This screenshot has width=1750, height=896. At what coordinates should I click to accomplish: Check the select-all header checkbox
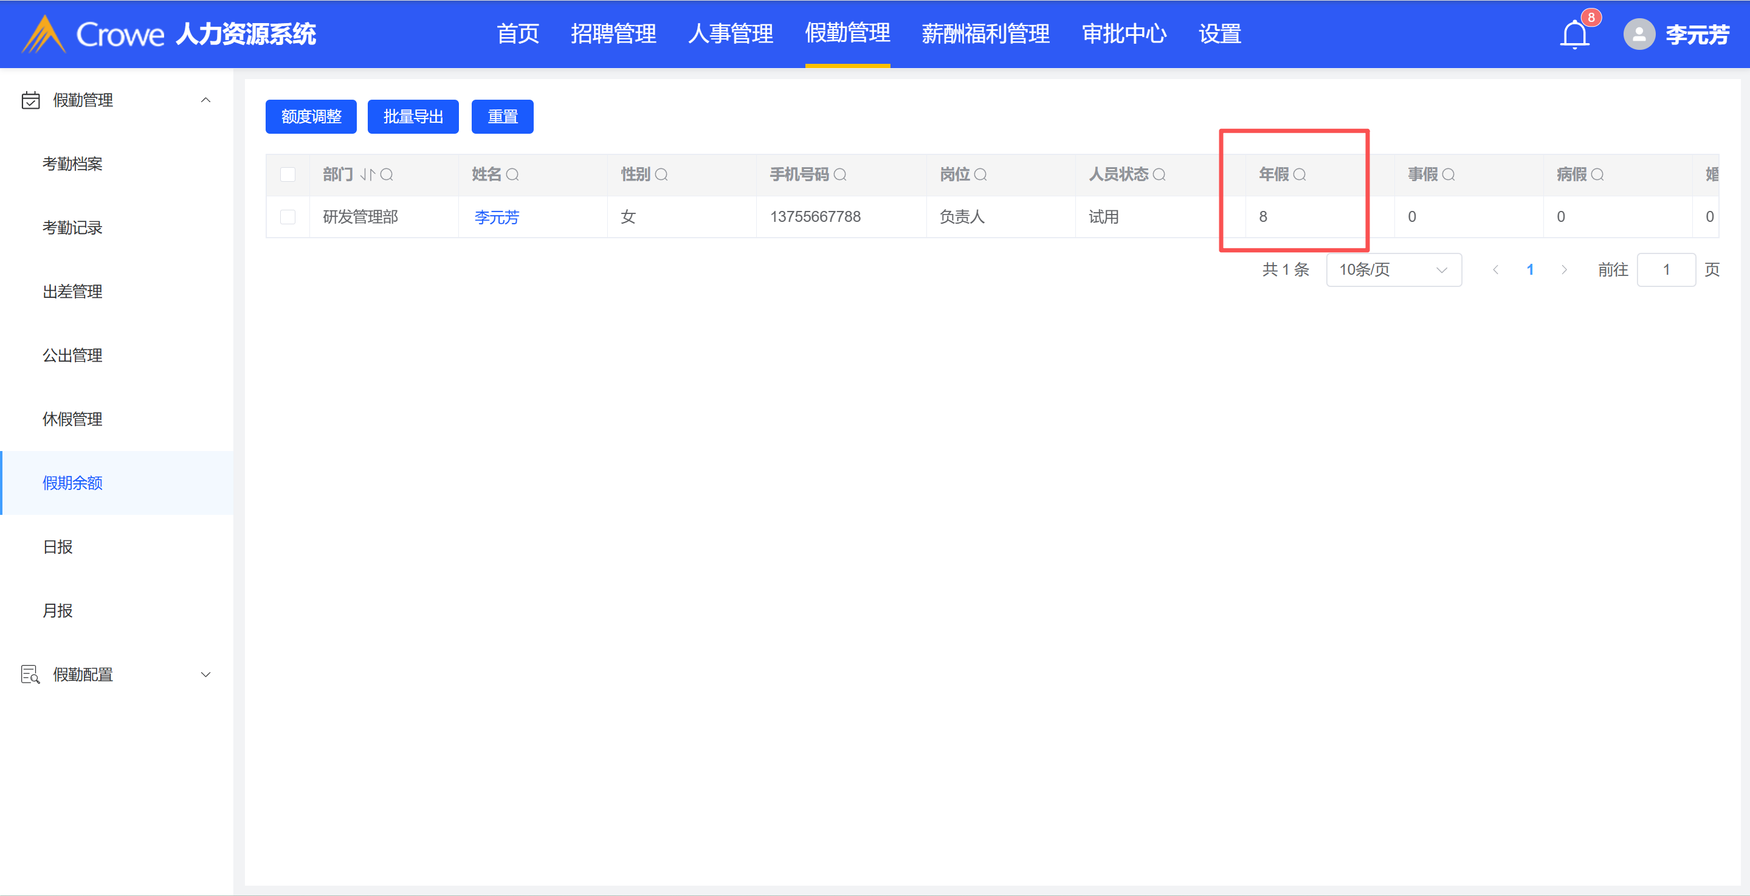[288, 174]
